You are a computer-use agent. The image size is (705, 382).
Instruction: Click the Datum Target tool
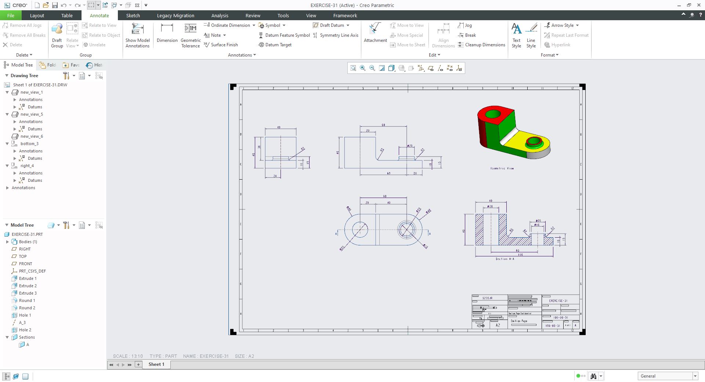pyautogui.click(x=275, y=45)
